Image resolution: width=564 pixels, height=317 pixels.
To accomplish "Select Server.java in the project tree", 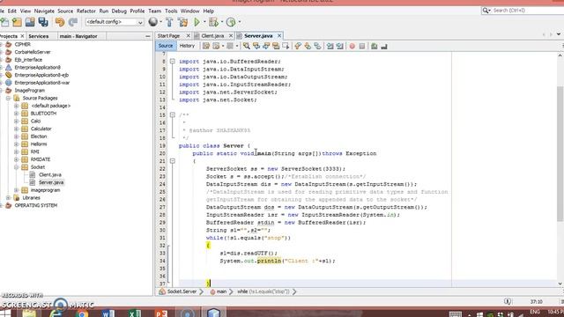I will pos(51,182).
